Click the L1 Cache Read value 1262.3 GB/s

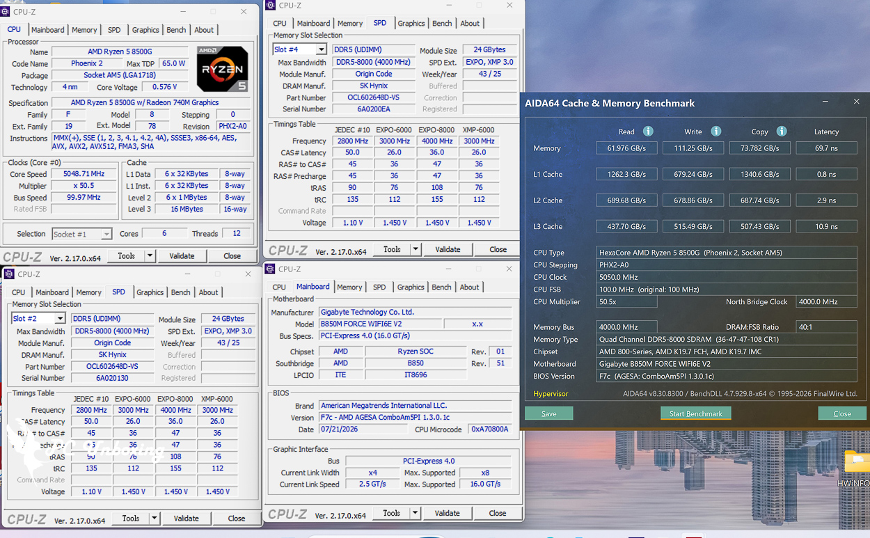click(x=626, y=174)
